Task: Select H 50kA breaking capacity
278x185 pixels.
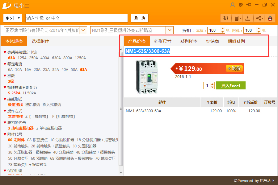Action: (30, 93)
